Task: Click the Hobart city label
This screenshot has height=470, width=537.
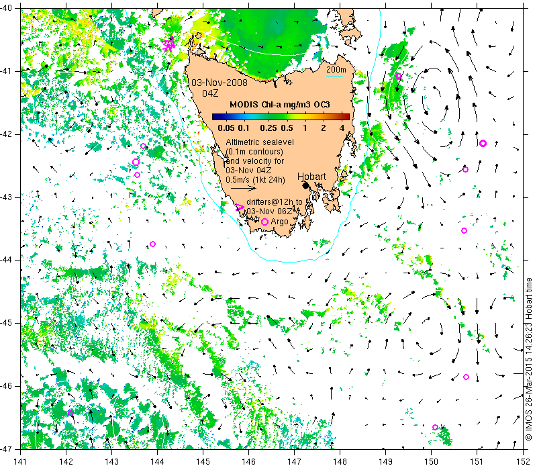Action: pyautogui.click(x=311, y=177)
